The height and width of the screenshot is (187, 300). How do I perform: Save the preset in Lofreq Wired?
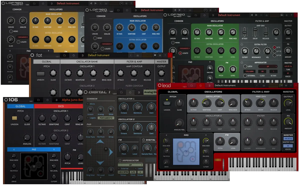(x=266, y=15)
